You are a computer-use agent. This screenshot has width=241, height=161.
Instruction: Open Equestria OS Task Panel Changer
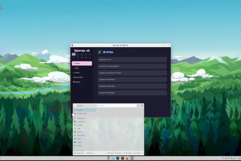132,73
